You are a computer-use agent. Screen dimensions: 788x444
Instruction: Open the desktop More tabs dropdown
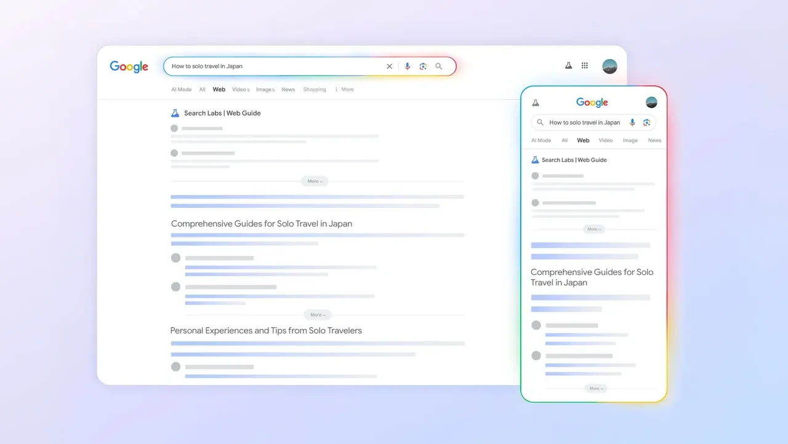point(344,90)
